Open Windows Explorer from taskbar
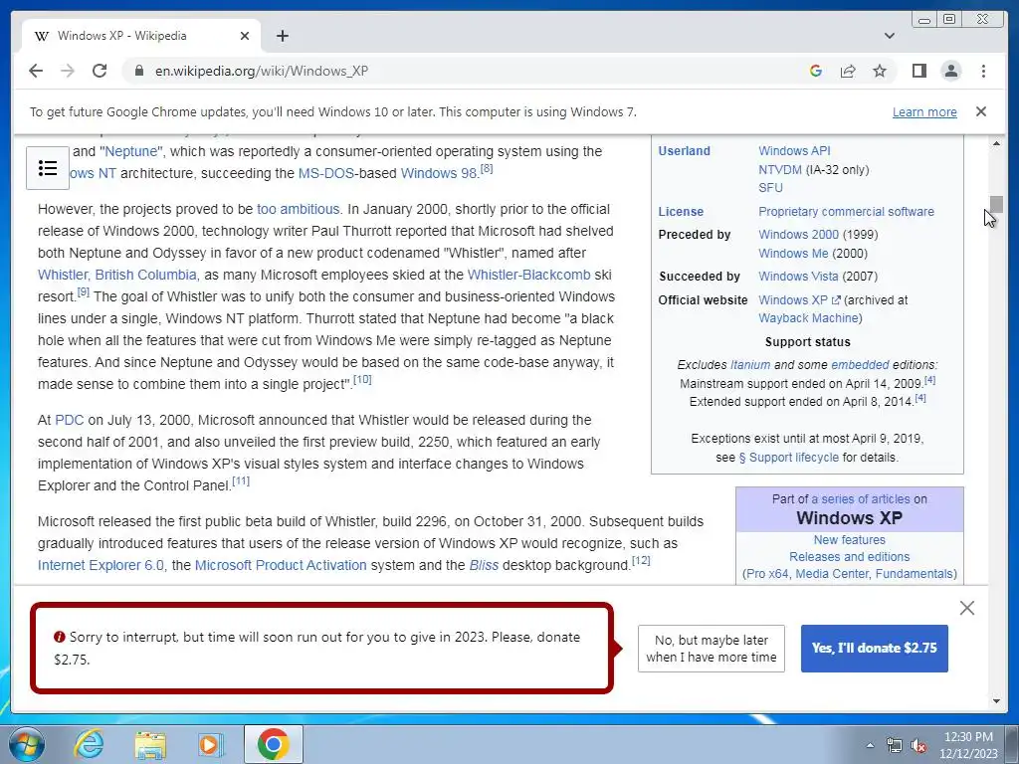This screenshot has height=764, width=1019. click(x=150, y=744)
